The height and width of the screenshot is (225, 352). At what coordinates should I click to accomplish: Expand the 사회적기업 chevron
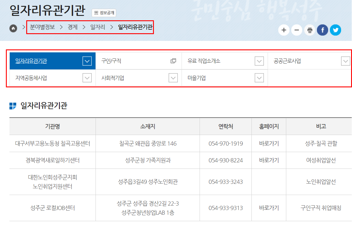173,78
